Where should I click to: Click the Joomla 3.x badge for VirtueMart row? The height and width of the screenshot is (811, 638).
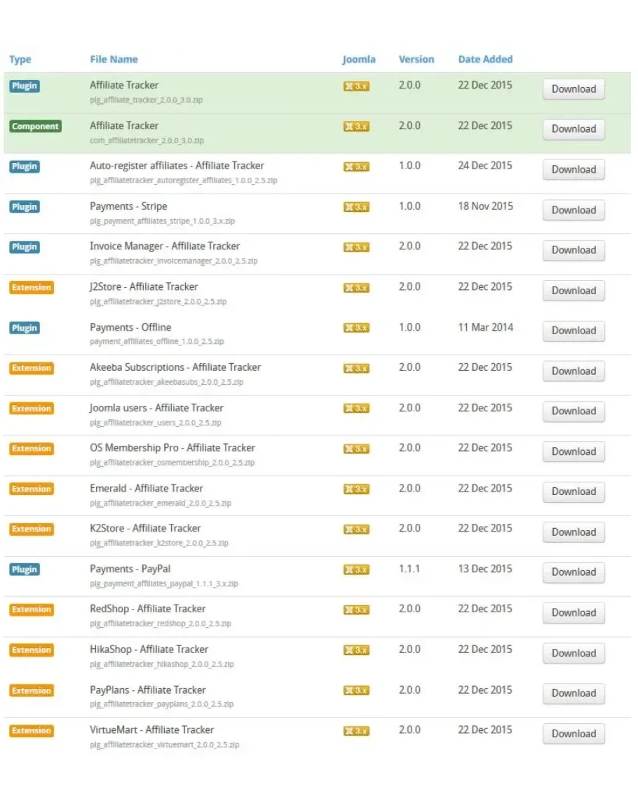(x=356, y=731)
